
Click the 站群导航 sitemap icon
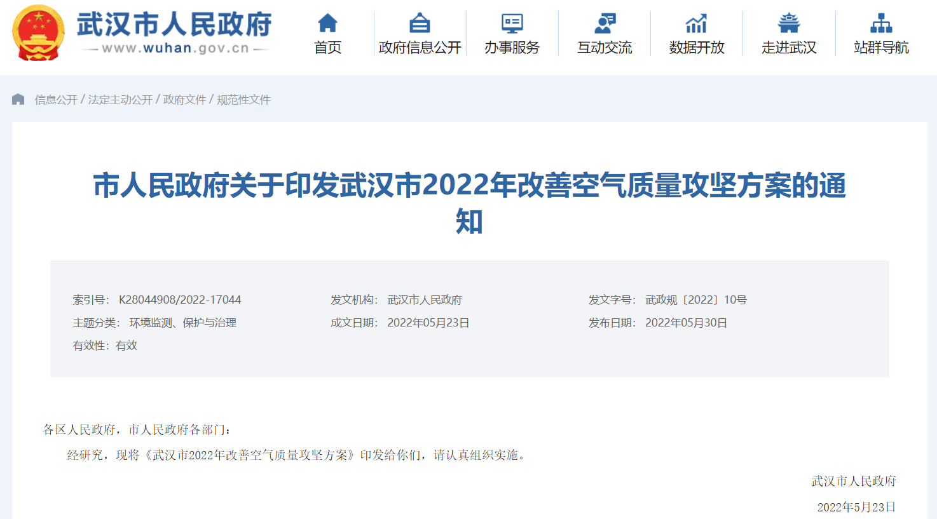point(881,24)
